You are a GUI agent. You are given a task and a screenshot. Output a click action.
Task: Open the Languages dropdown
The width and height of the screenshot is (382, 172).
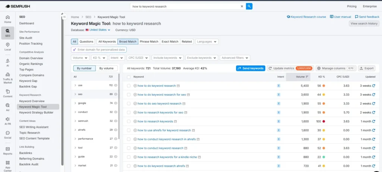(207, 42)
